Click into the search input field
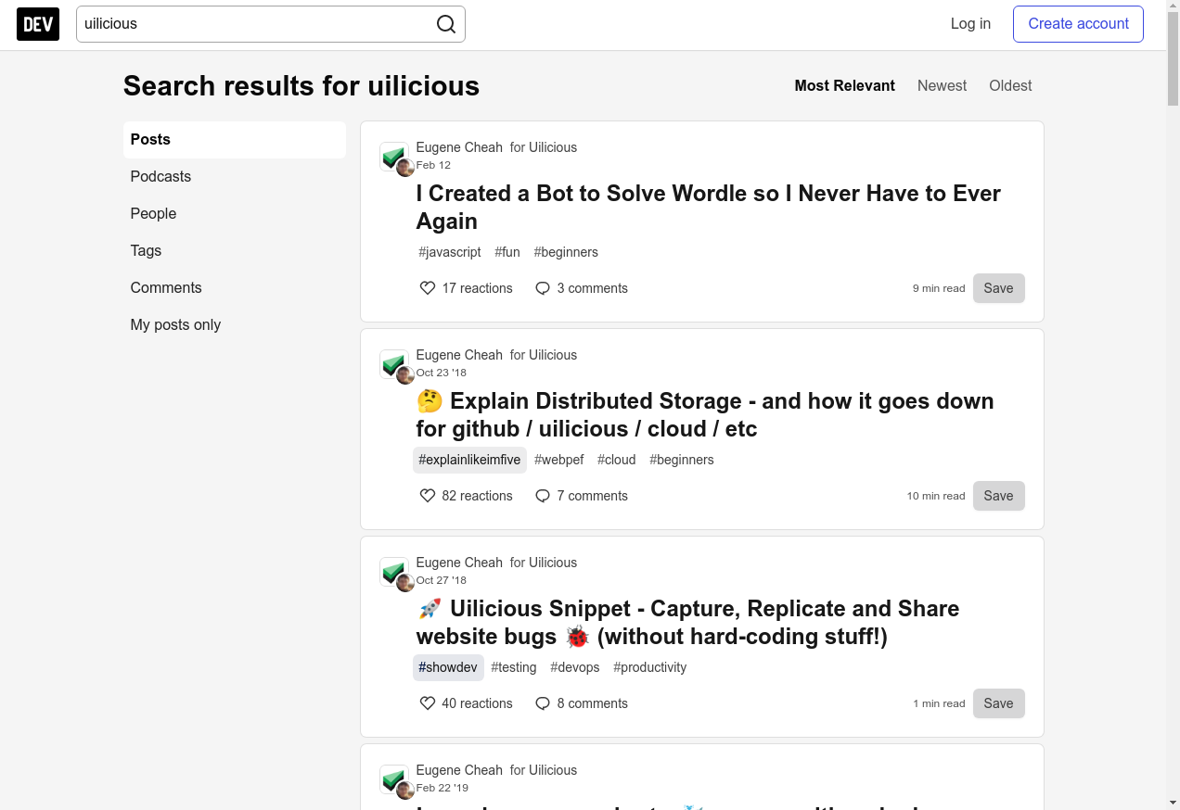The image size is (1180, 810). (255, 24)
